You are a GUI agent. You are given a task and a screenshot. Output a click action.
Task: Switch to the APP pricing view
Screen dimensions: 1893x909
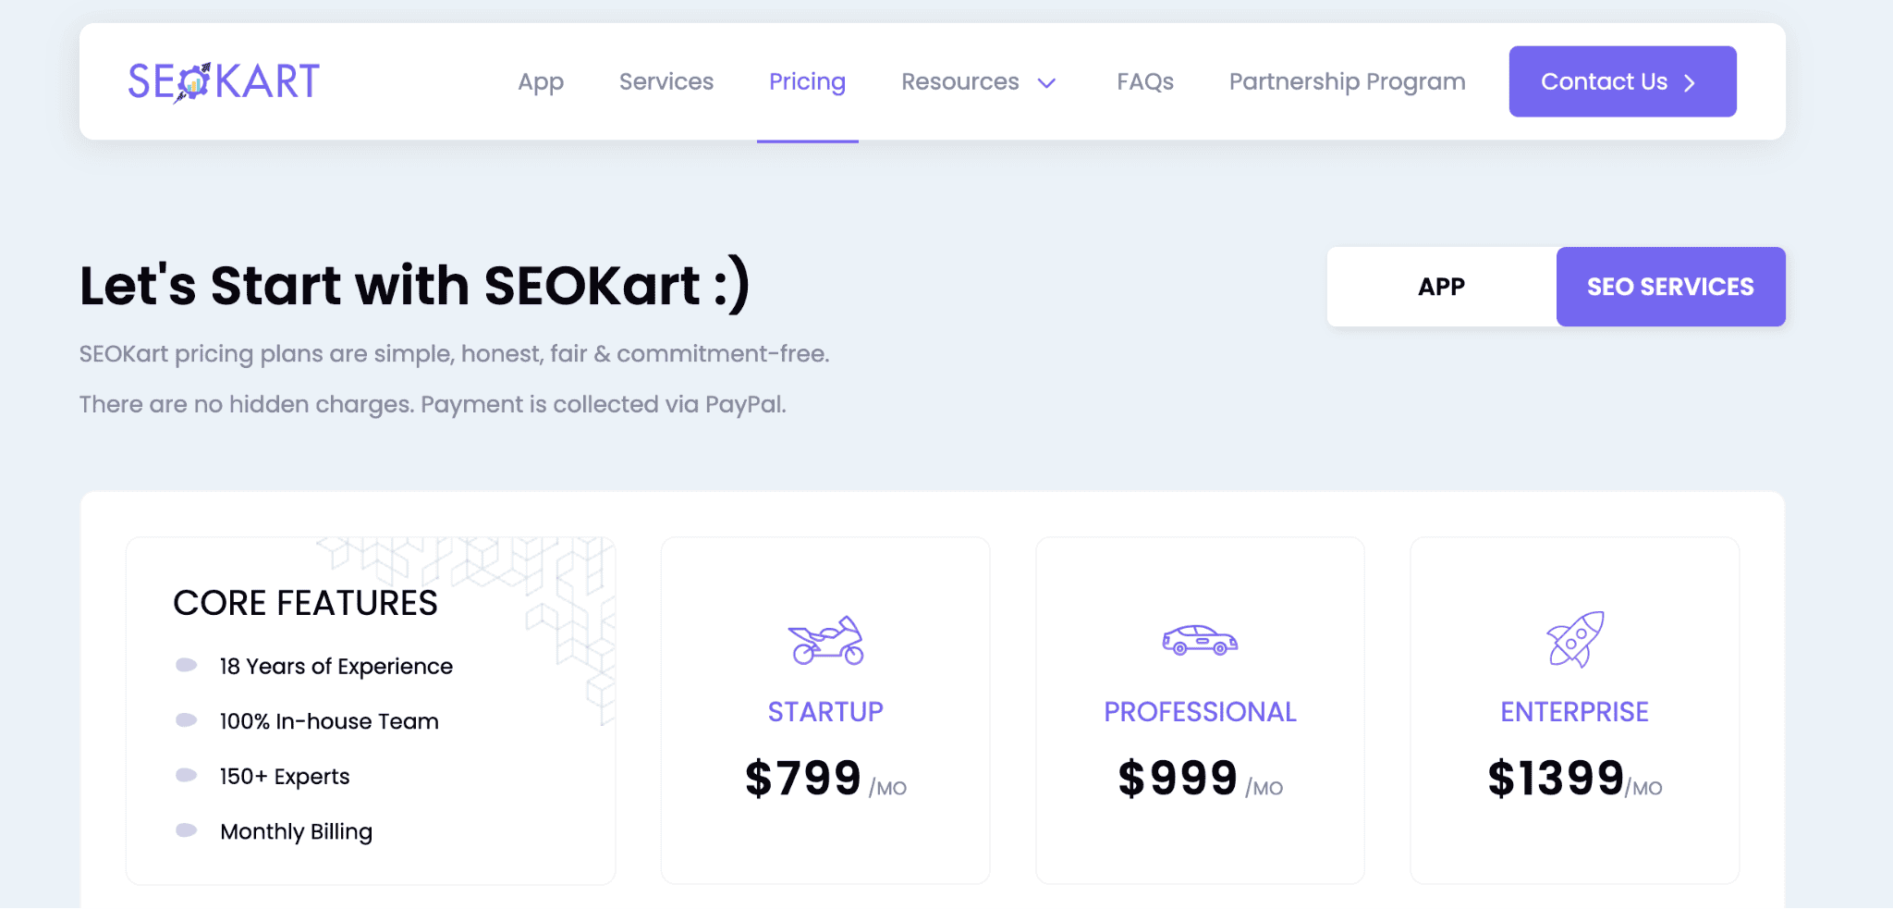pos(1440,287)
